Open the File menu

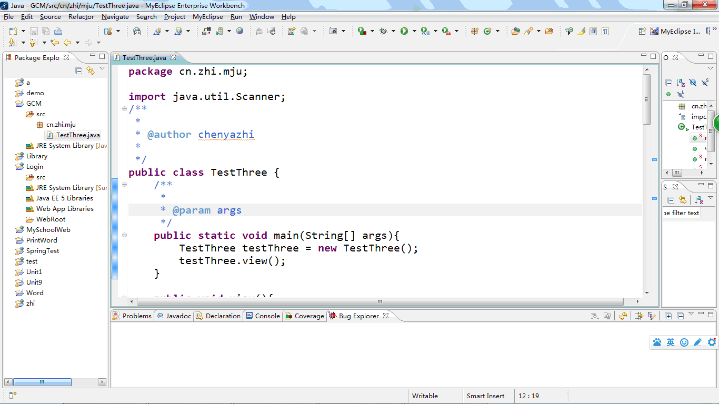point(8,16)
